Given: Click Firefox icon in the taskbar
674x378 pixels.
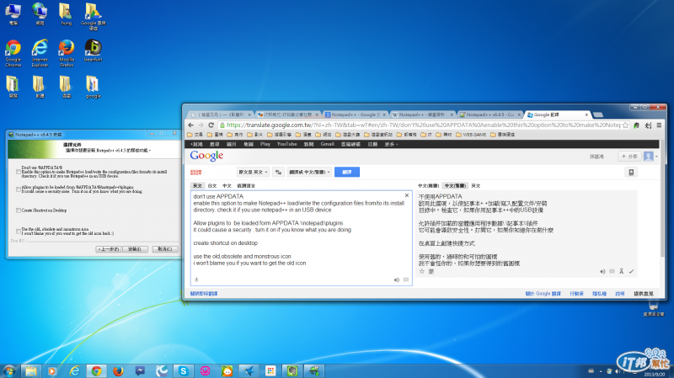Looking at the screenshot, I should [x=118, y=370].
